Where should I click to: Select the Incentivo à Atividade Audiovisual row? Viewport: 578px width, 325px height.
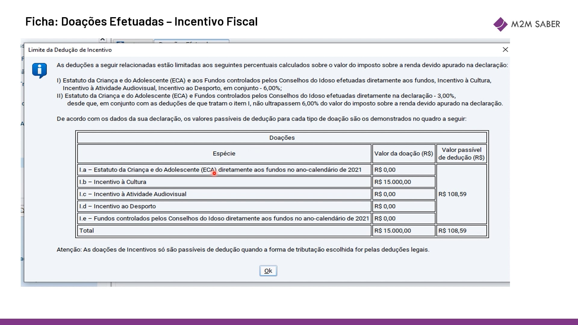pyautogui.click(x=224, y=194)
